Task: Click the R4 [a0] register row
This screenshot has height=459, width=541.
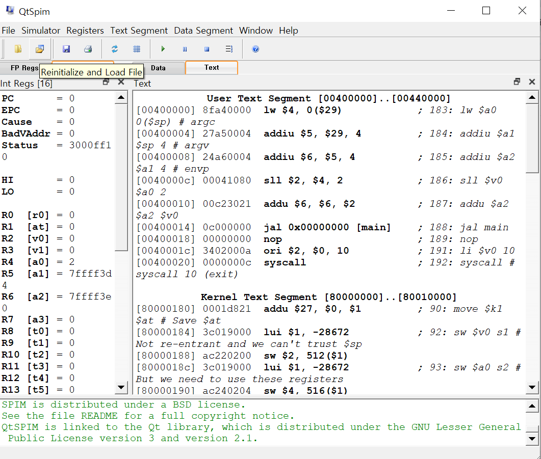Action: (38, 262)
